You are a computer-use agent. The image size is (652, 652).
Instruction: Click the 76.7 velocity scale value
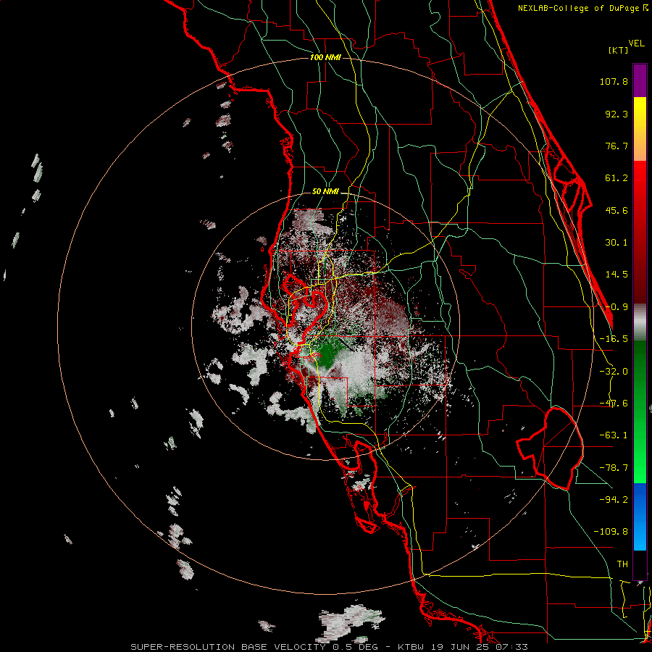(617, 146)
